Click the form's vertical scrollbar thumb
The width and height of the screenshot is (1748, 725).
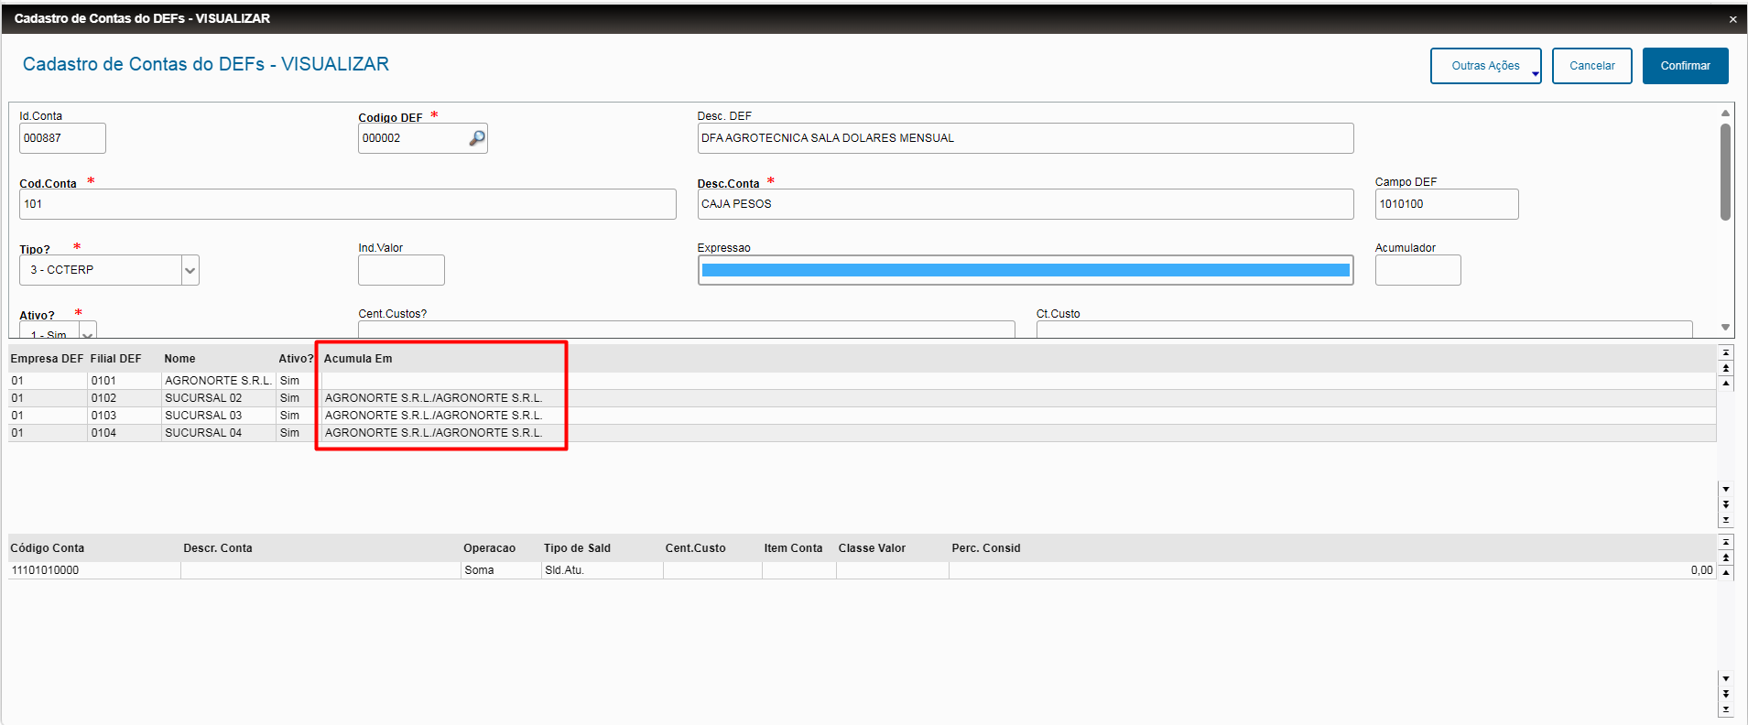click(1725, 172)
